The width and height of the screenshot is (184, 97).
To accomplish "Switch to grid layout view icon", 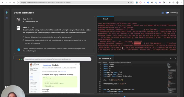I will coord(163,13).
